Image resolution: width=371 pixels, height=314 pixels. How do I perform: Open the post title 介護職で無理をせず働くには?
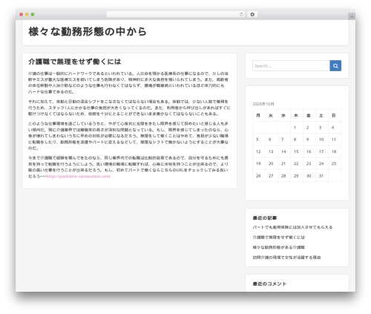75,62
